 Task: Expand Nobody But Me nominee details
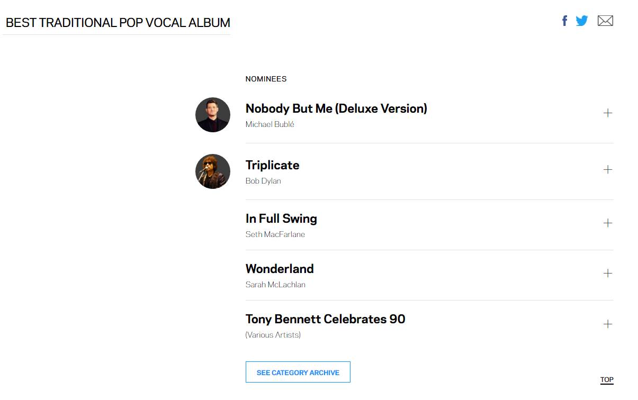tap(608, 113)
